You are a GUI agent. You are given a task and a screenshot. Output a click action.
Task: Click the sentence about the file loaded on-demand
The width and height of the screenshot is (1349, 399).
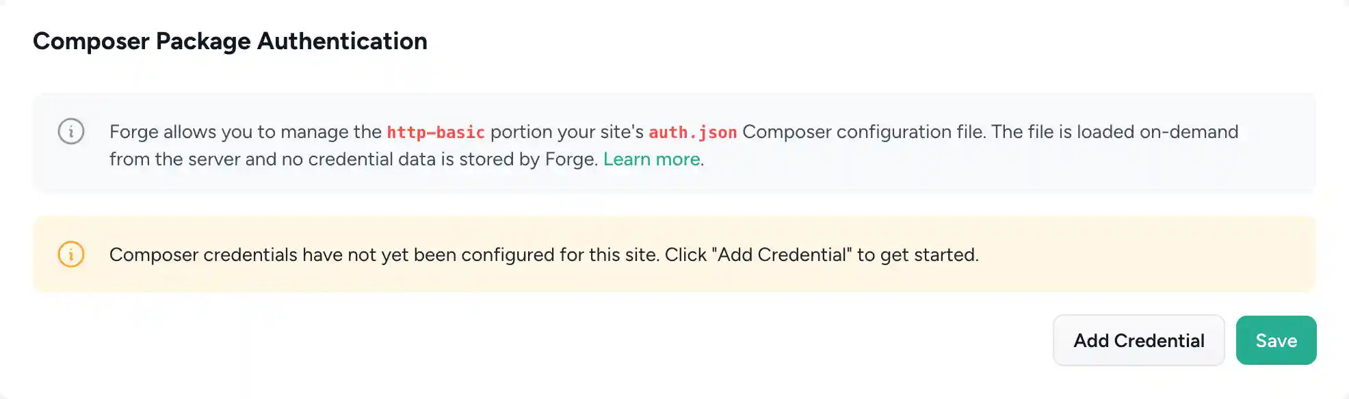click(342, 159)
